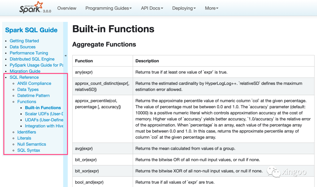Viewport: 317px width, 187px height.
Task: Open the Getting Started link
Action: 24,41
